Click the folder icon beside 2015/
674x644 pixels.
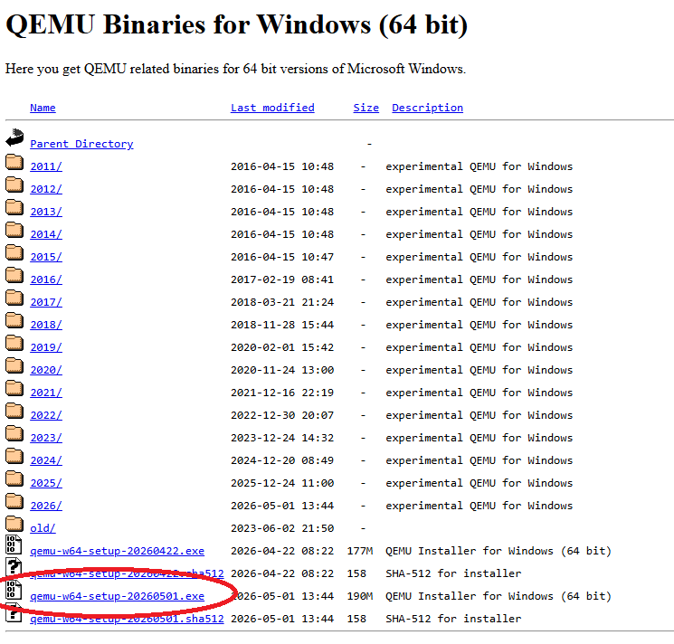click(x=14, y=252)
